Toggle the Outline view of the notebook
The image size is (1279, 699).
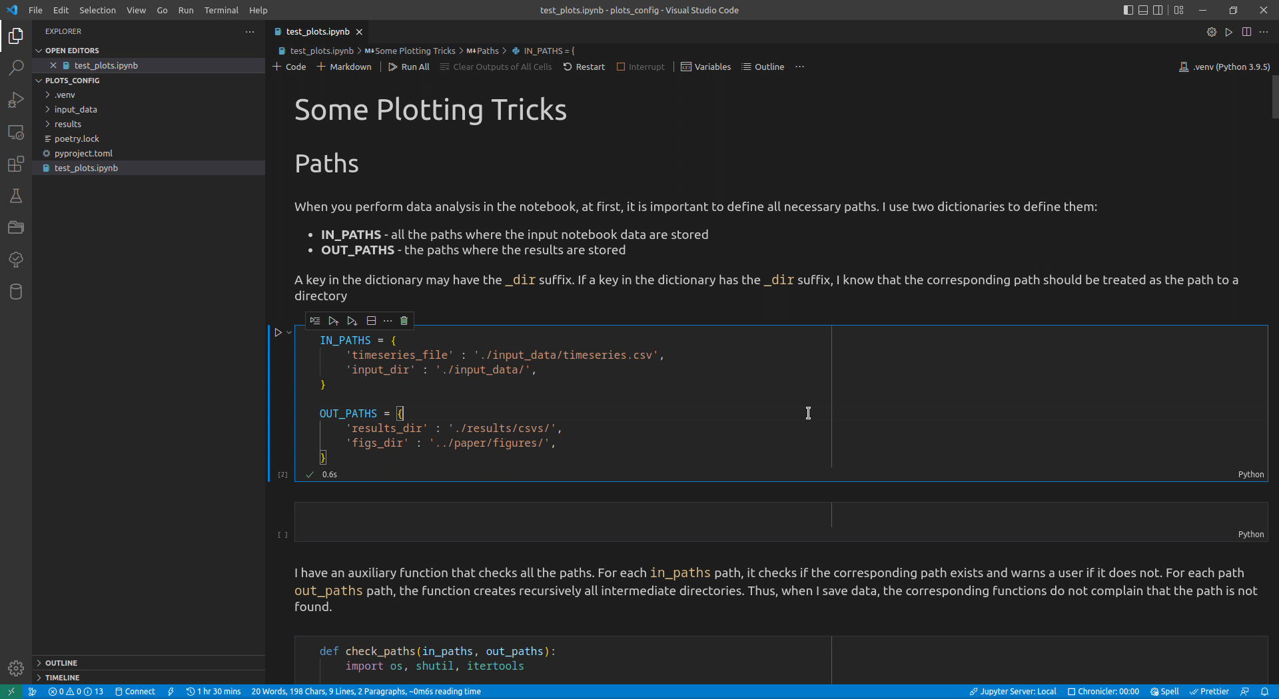762,67
